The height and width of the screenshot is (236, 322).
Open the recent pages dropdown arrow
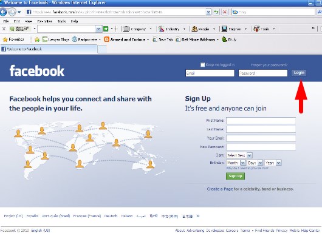pyautogui.click(x=19, y=12)
